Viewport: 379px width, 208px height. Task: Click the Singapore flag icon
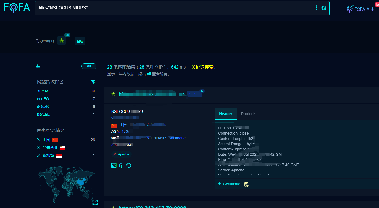59,156
